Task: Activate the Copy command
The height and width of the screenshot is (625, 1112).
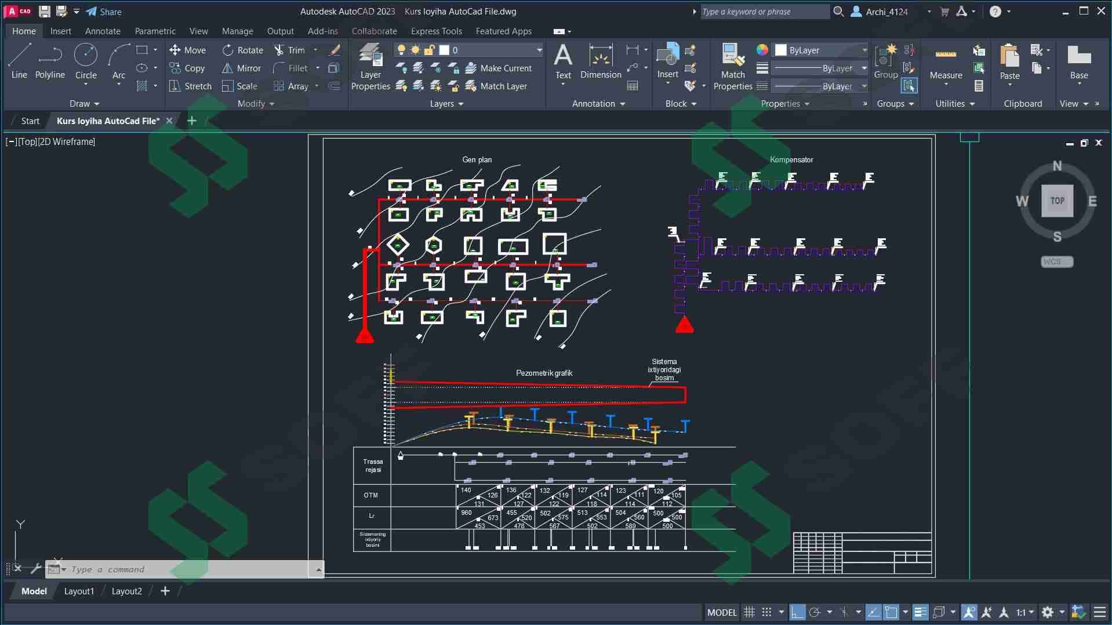Action: (187, 68)
